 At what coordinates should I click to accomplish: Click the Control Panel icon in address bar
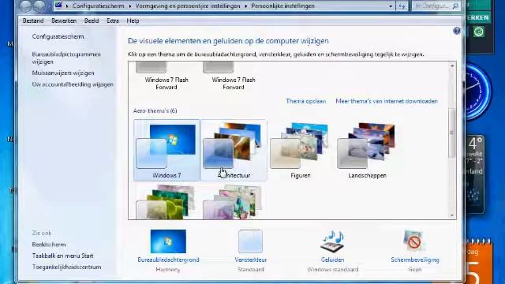click(x=58, y=6)
